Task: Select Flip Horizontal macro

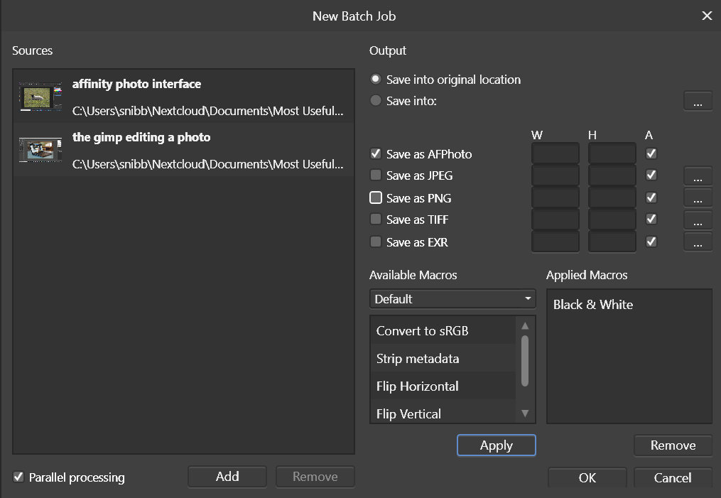Action: click(x=443, y=386)
